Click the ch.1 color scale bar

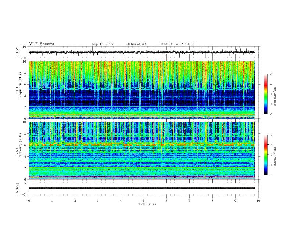(x=266, y=94)
